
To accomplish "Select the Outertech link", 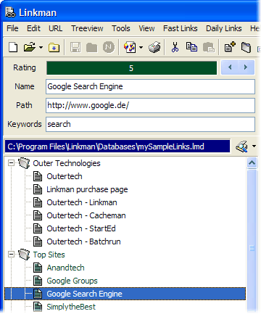I will [x=65, y=176].
